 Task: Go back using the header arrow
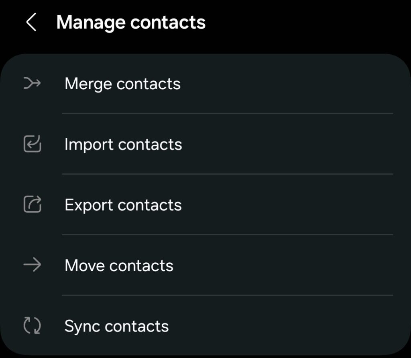click(x=31, y=22)
